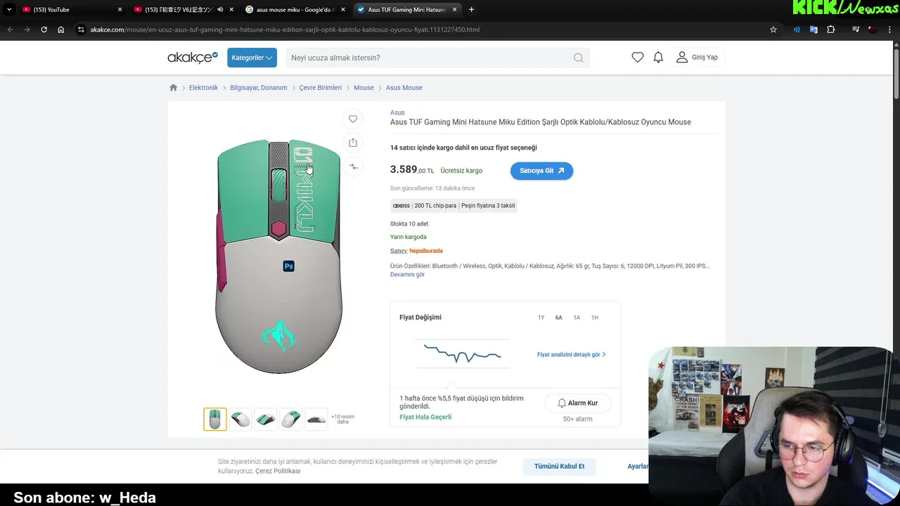Click the akakçe logo
This screenshot has height=506, width=900.
point(193,58)
